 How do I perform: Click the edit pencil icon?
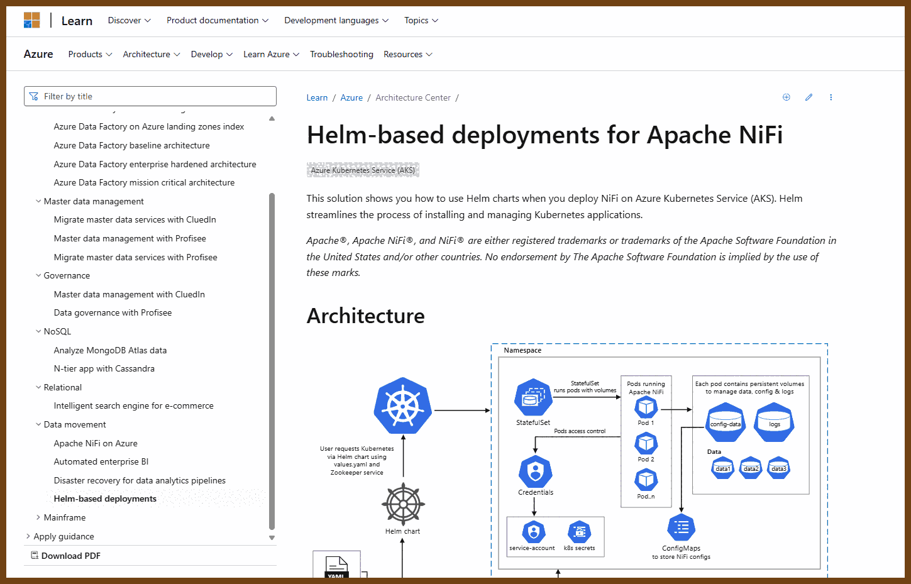coord(809,97)
